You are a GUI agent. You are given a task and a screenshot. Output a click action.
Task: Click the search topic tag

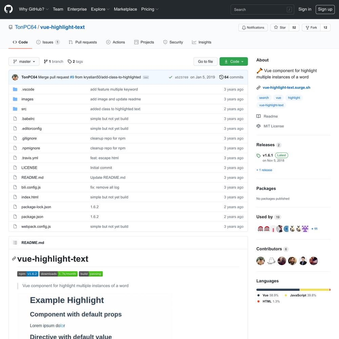tap(264, 98)
